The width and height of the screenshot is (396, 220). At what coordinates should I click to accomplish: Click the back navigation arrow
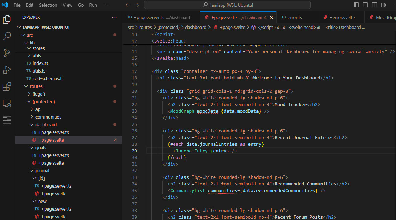[x=127, y=5]
